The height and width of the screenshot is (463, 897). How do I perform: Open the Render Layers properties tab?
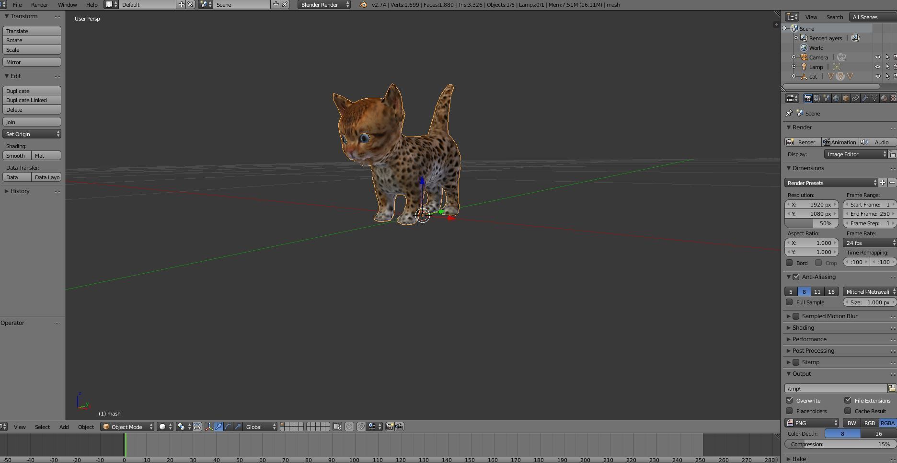click(817, 98)
